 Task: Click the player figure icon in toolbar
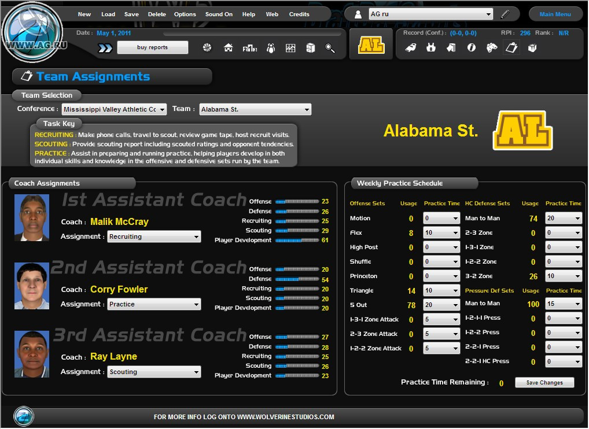point(270,48)
